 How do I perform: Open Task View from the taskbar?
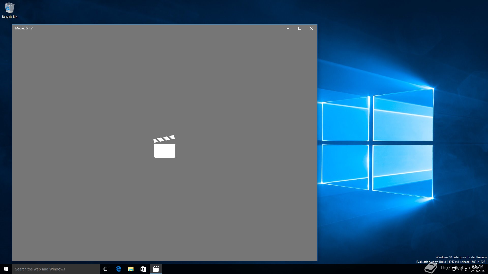click(x=106, y=269)
